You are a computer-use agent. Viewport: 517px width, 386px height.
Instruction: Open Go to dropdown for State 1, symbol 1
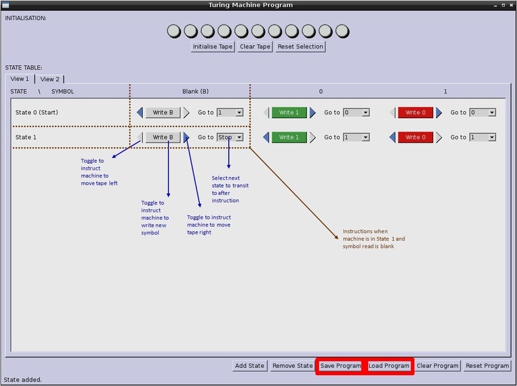click(483, 137)
